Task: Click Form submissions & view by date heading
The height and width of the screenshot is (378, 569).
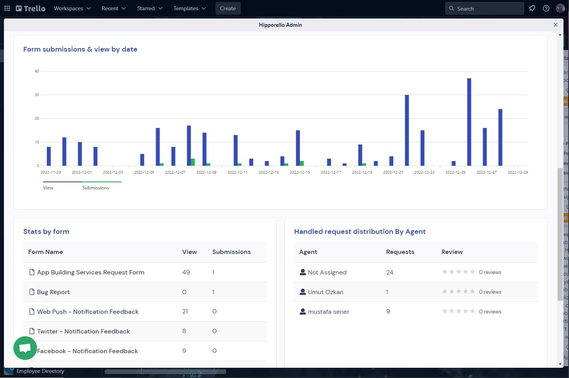Action: (80, 49)
